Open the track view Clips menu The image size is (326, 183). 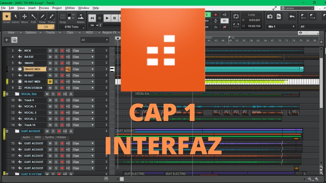coord(72,33)
